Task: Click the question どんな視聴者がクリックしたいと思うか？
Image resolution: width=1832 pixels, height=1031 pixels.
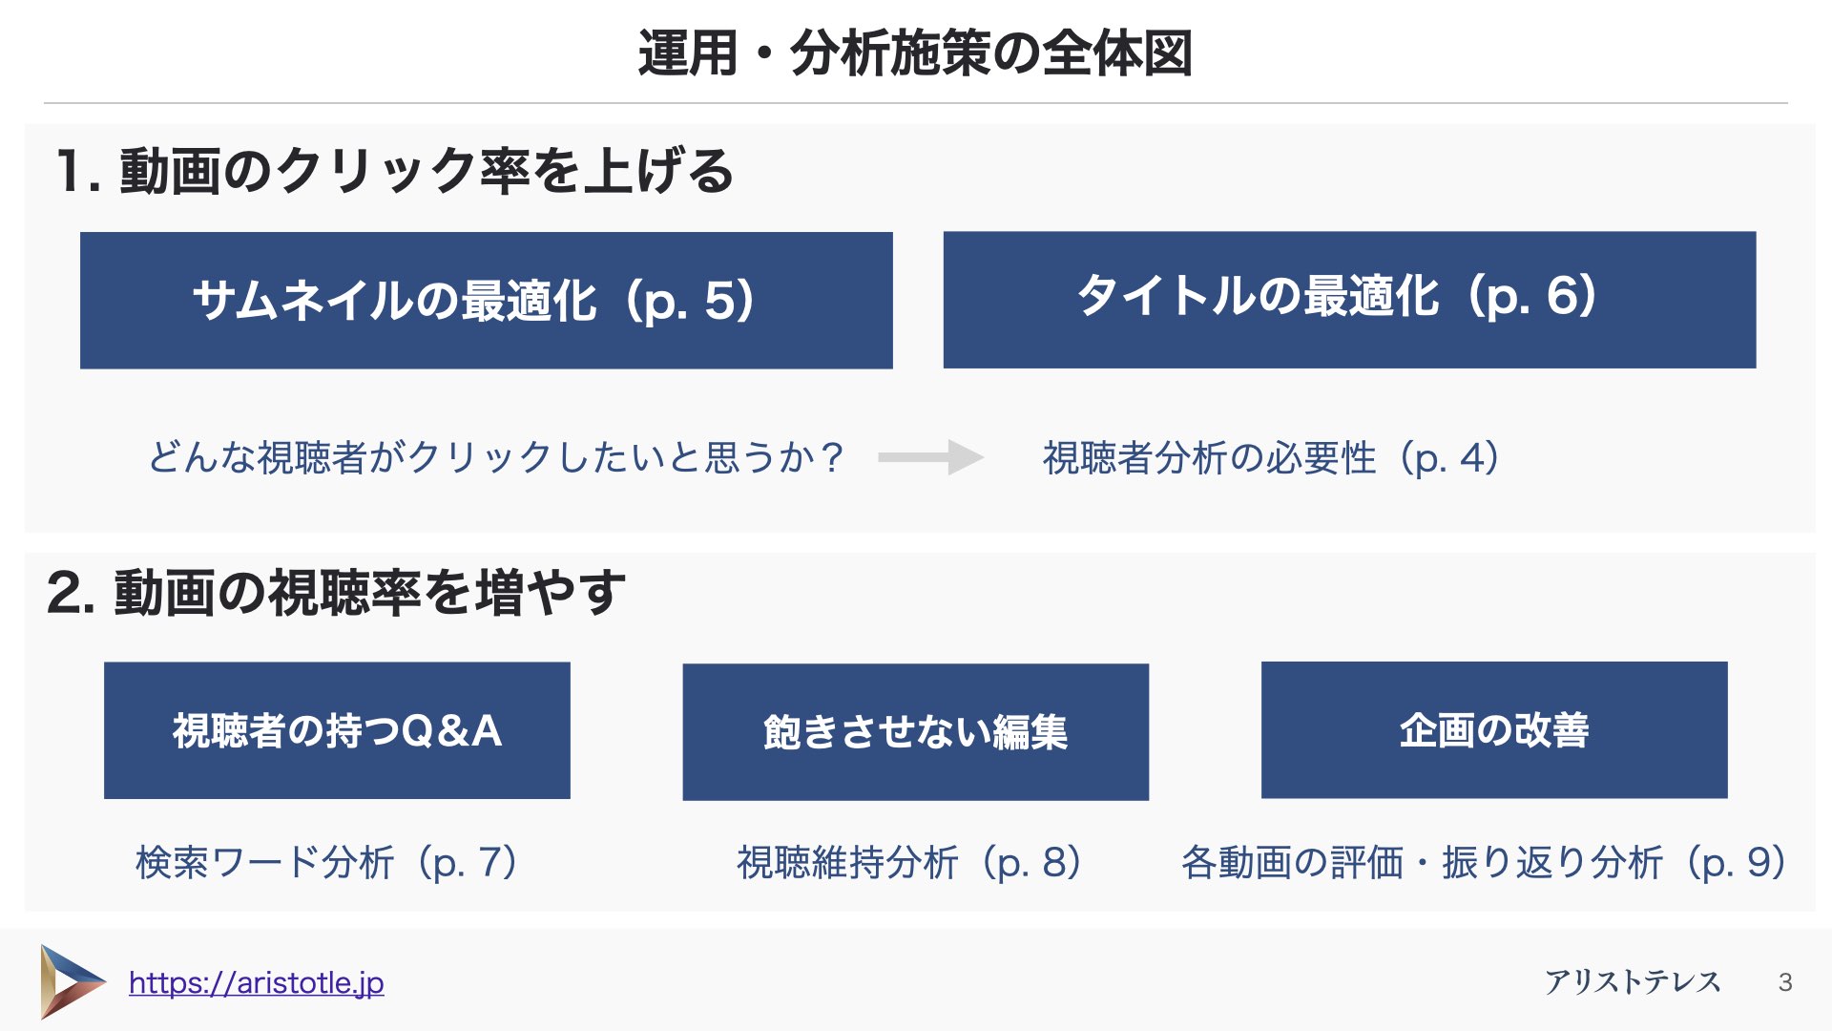Action: click(x=496, y=458)
